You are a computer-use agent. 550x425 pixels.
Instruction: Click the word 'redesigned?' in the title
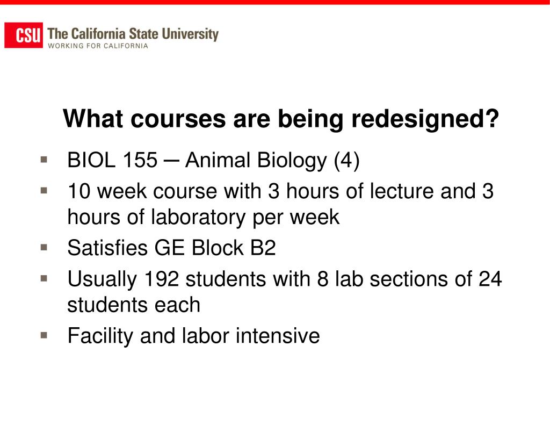425,120
